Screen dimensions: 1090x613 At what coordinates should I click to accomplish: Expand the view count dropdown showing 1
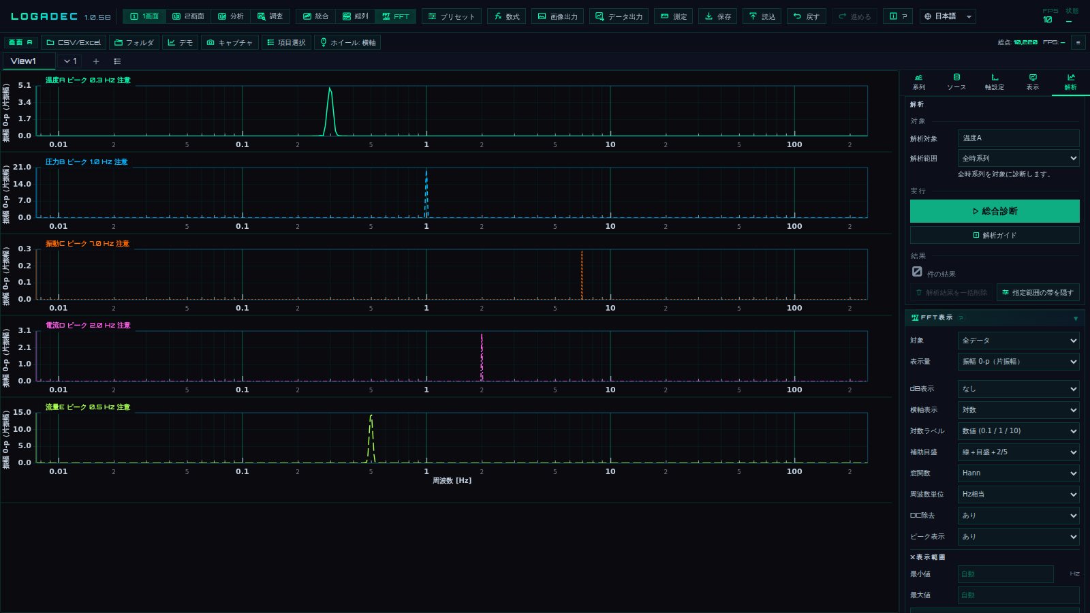tap(70, 61)
